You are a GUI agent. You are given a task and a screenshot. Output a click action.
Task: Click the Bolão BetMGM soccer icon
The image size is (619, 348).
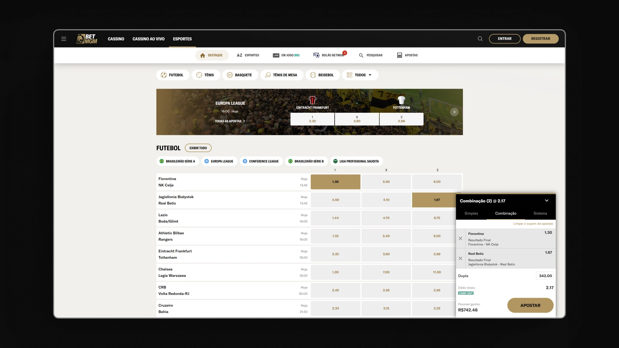(316, 55)
